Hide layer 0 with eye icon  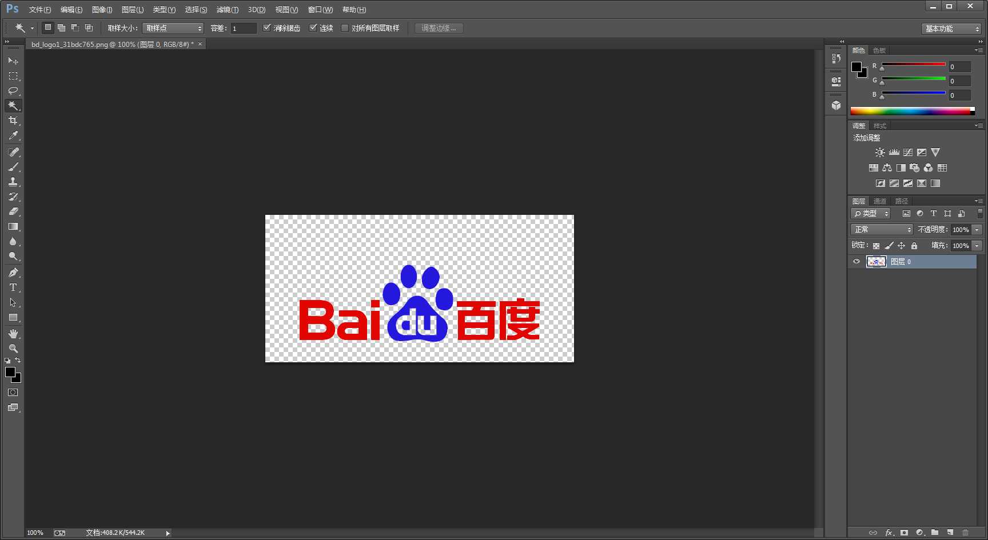click(856, 262)
